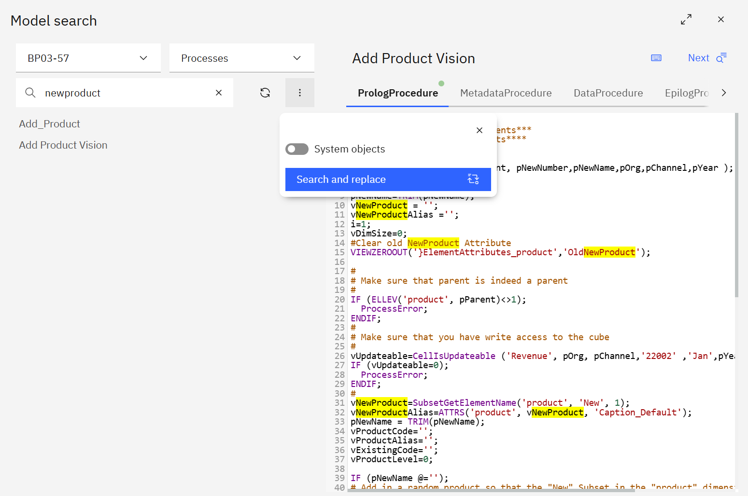This screenshot has width=748, height=496.
Task: Open the overflow kebab menu above the results
Action: tap(299, 93)
